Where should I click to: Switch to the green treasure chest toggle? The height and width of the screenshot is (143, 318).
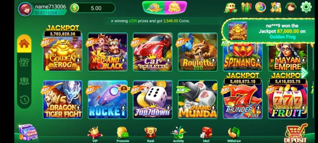pos(153,7)
